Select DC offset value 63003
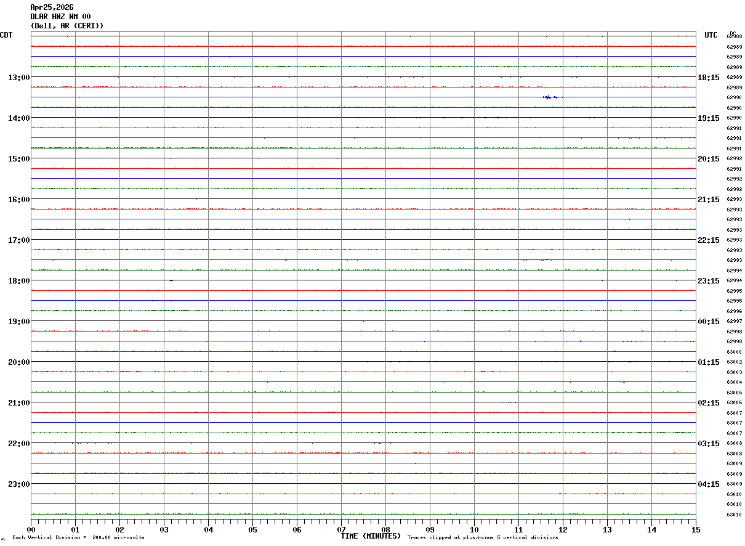 [x=735, y=372]
